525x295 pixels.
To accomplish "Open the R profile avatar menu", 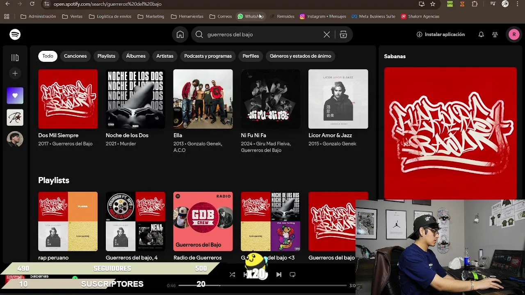I will tap(514, 34).
